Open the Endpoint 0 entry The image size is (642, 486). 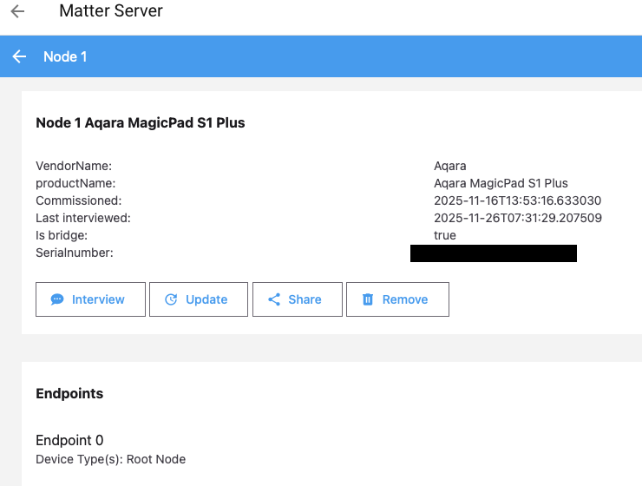pyautogui.click(x=69, y=441)
